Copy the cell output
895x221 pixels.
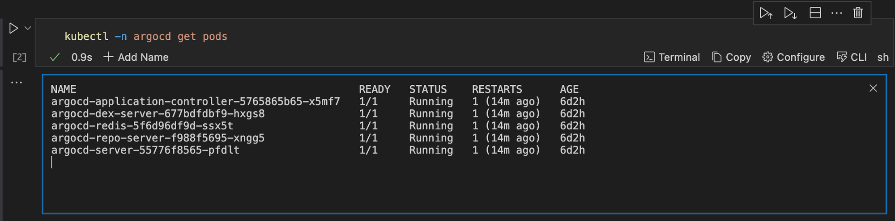click(731, 57)
